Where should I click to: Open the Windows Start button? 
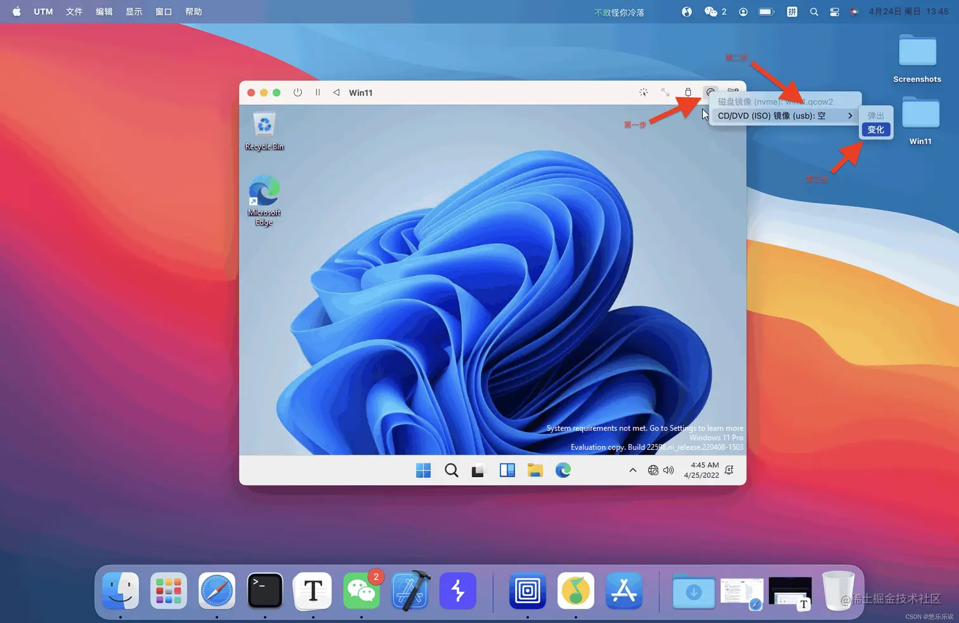423,470
